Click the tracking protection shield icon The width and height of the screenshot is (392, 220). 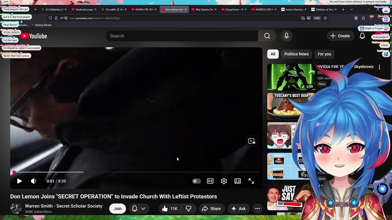[x=51, y=18]
